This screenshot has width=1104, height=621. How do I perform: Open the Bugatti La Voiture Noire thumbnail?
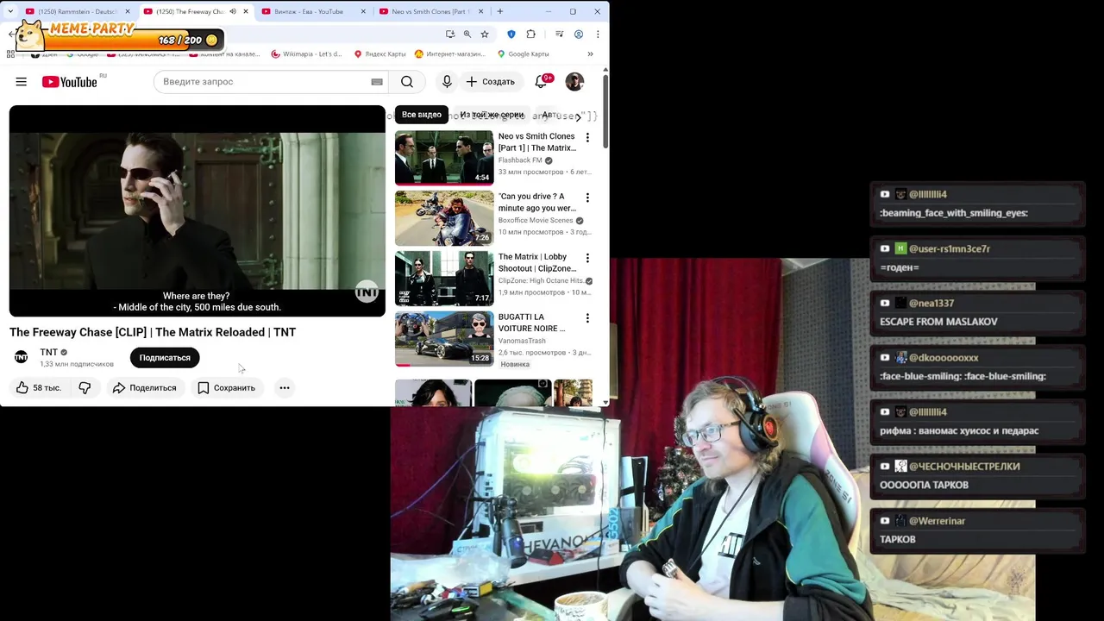coord(444,339)
